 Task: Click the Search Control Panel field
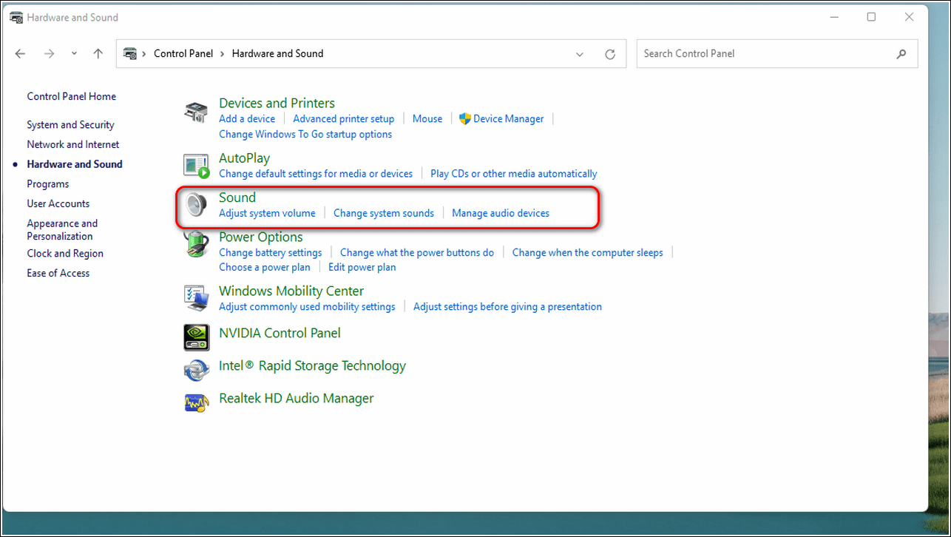coord(765,54)
